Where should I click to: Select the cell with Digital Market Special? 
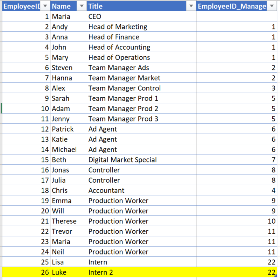point(140,160)
